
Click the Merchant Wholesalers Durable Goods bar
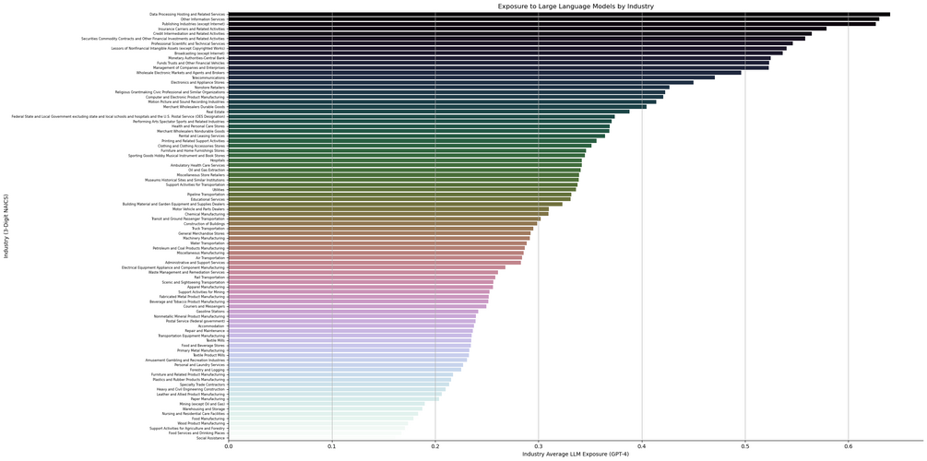click(437, 107)
